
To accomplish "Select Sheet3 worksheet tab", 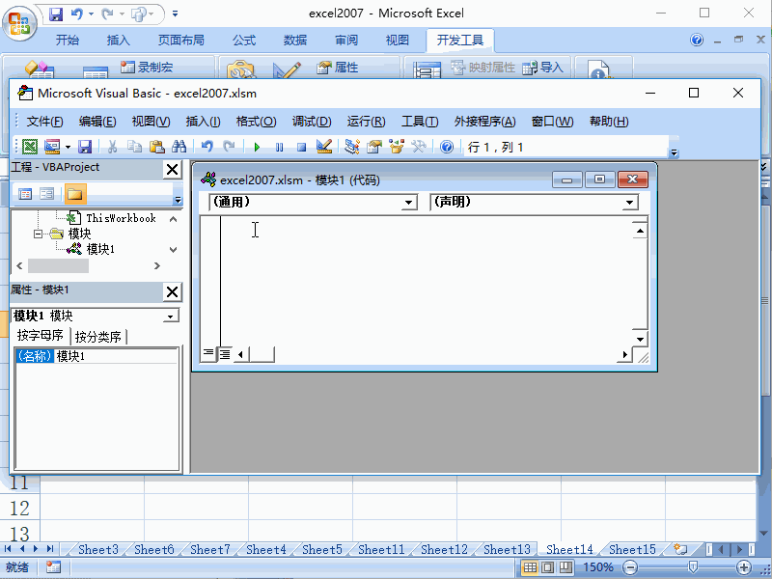I will pyautogui.click(x=98, y=549).
